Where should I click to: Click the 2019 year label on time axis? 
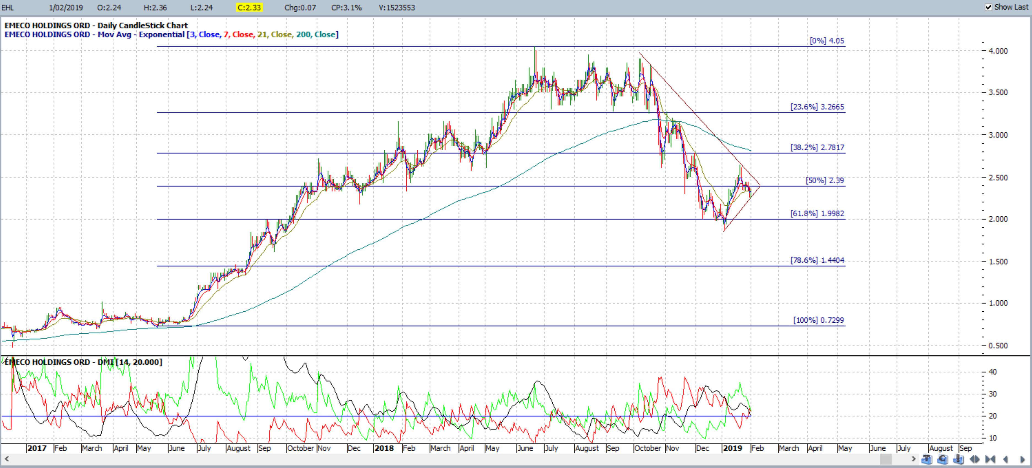[x=733, y=448]
